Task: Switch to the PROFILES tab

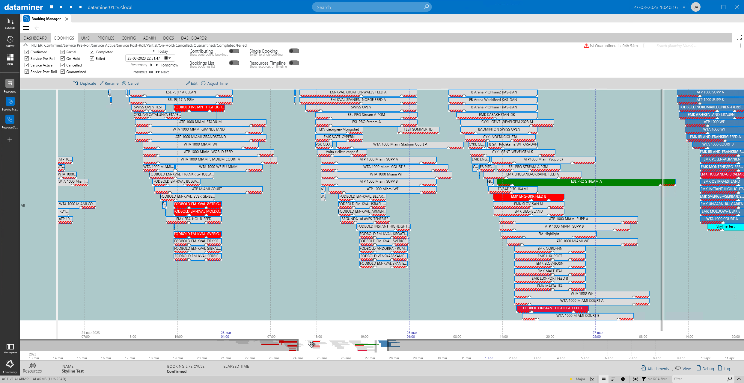Action: [x=106, y=38]
